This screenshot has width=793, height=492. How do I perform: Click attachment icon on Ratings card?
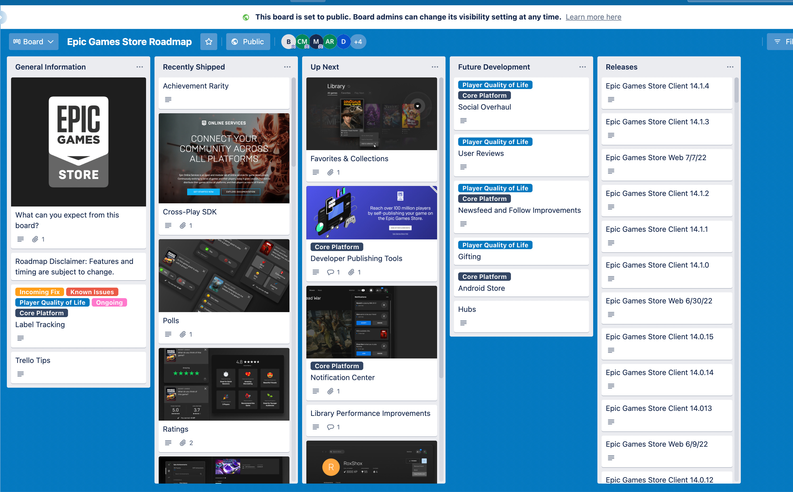point(183,443)
